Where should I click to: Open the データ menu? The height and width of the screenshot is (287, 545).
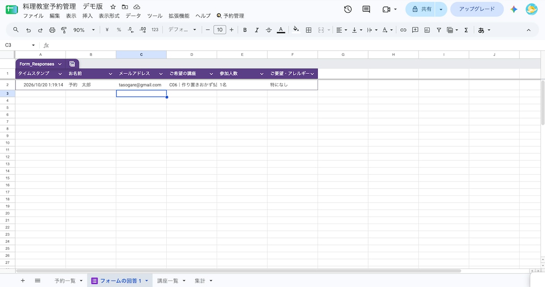(133, 16)
